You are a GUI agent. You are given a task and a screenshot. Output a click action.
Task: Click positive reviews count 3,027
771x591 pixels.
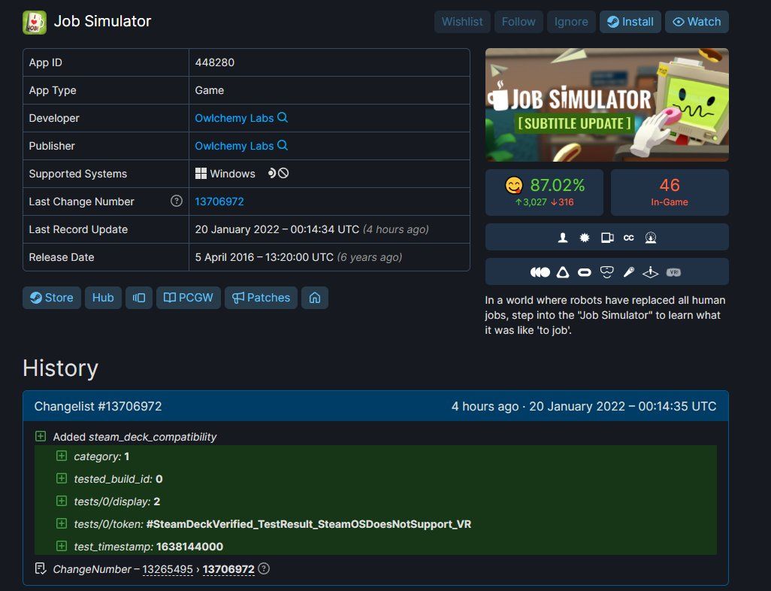(531, 202)
